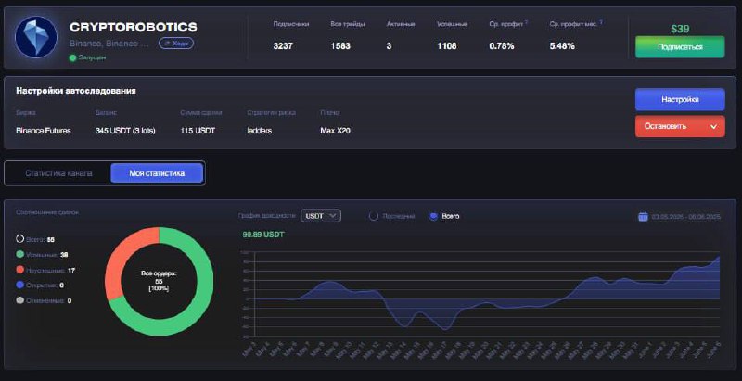The image size is (742, 381).
Task: Click the CryptoRobotics crystal logo avatar
Action: point(36,37)
